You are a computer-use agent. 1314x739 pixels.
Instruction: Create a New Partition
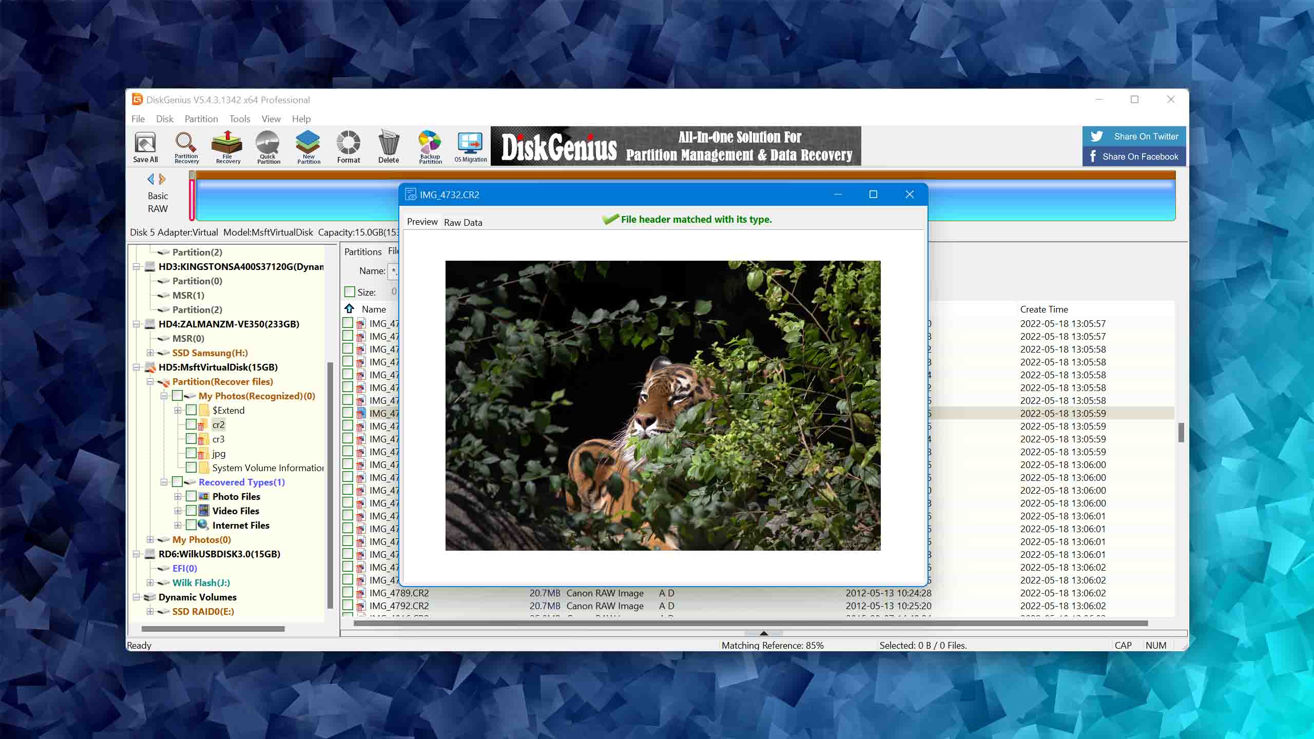[x=308, y=147]
